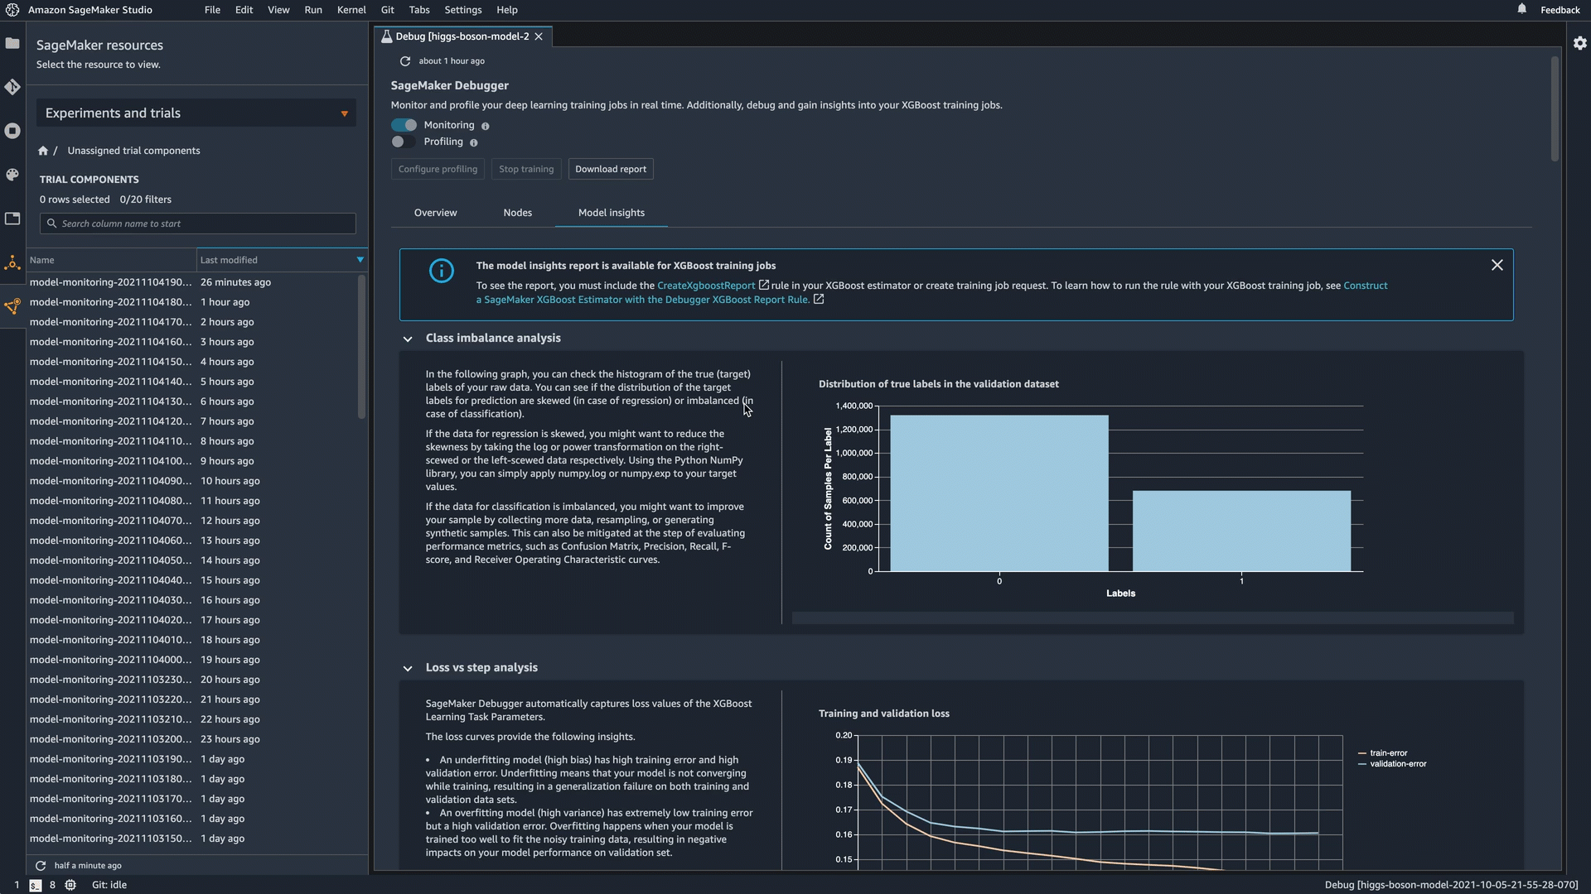This screenshot has width=1591, height=894.
Task: Open the CreateXgboostReport link
Action: 706,286
